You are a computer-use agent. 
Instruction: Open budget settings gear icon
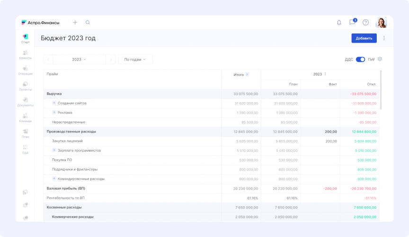point(380,59)
